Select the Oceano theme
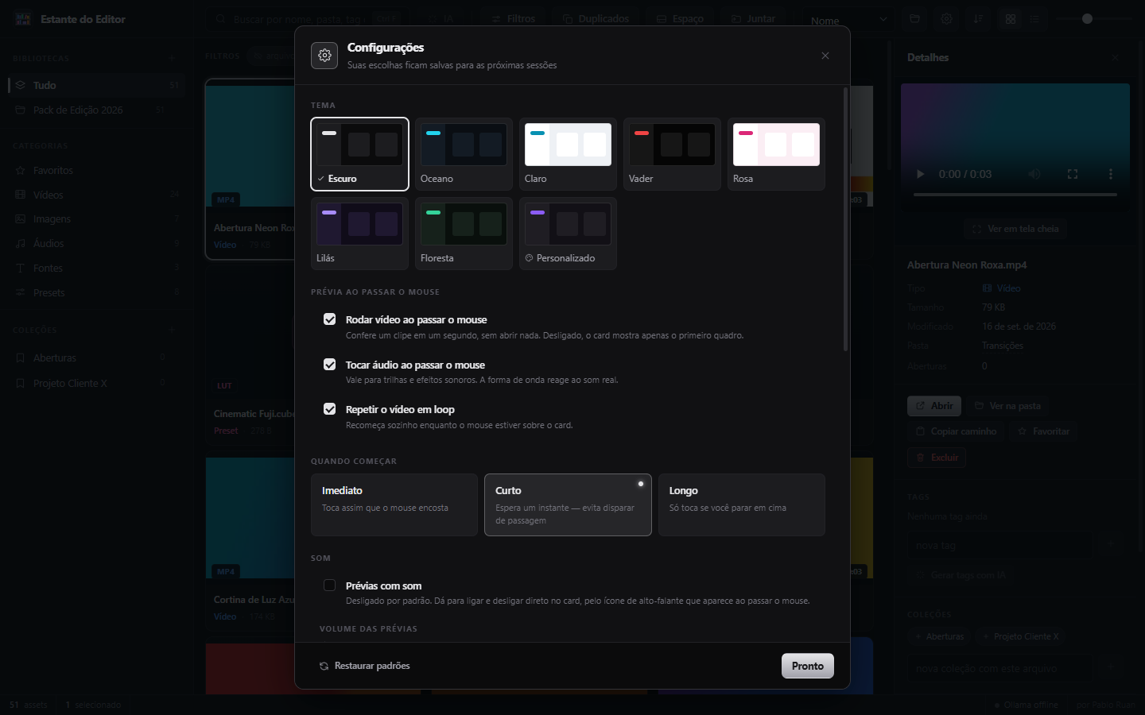This screenshot has height=715, width=1145. tap(464, 154)
